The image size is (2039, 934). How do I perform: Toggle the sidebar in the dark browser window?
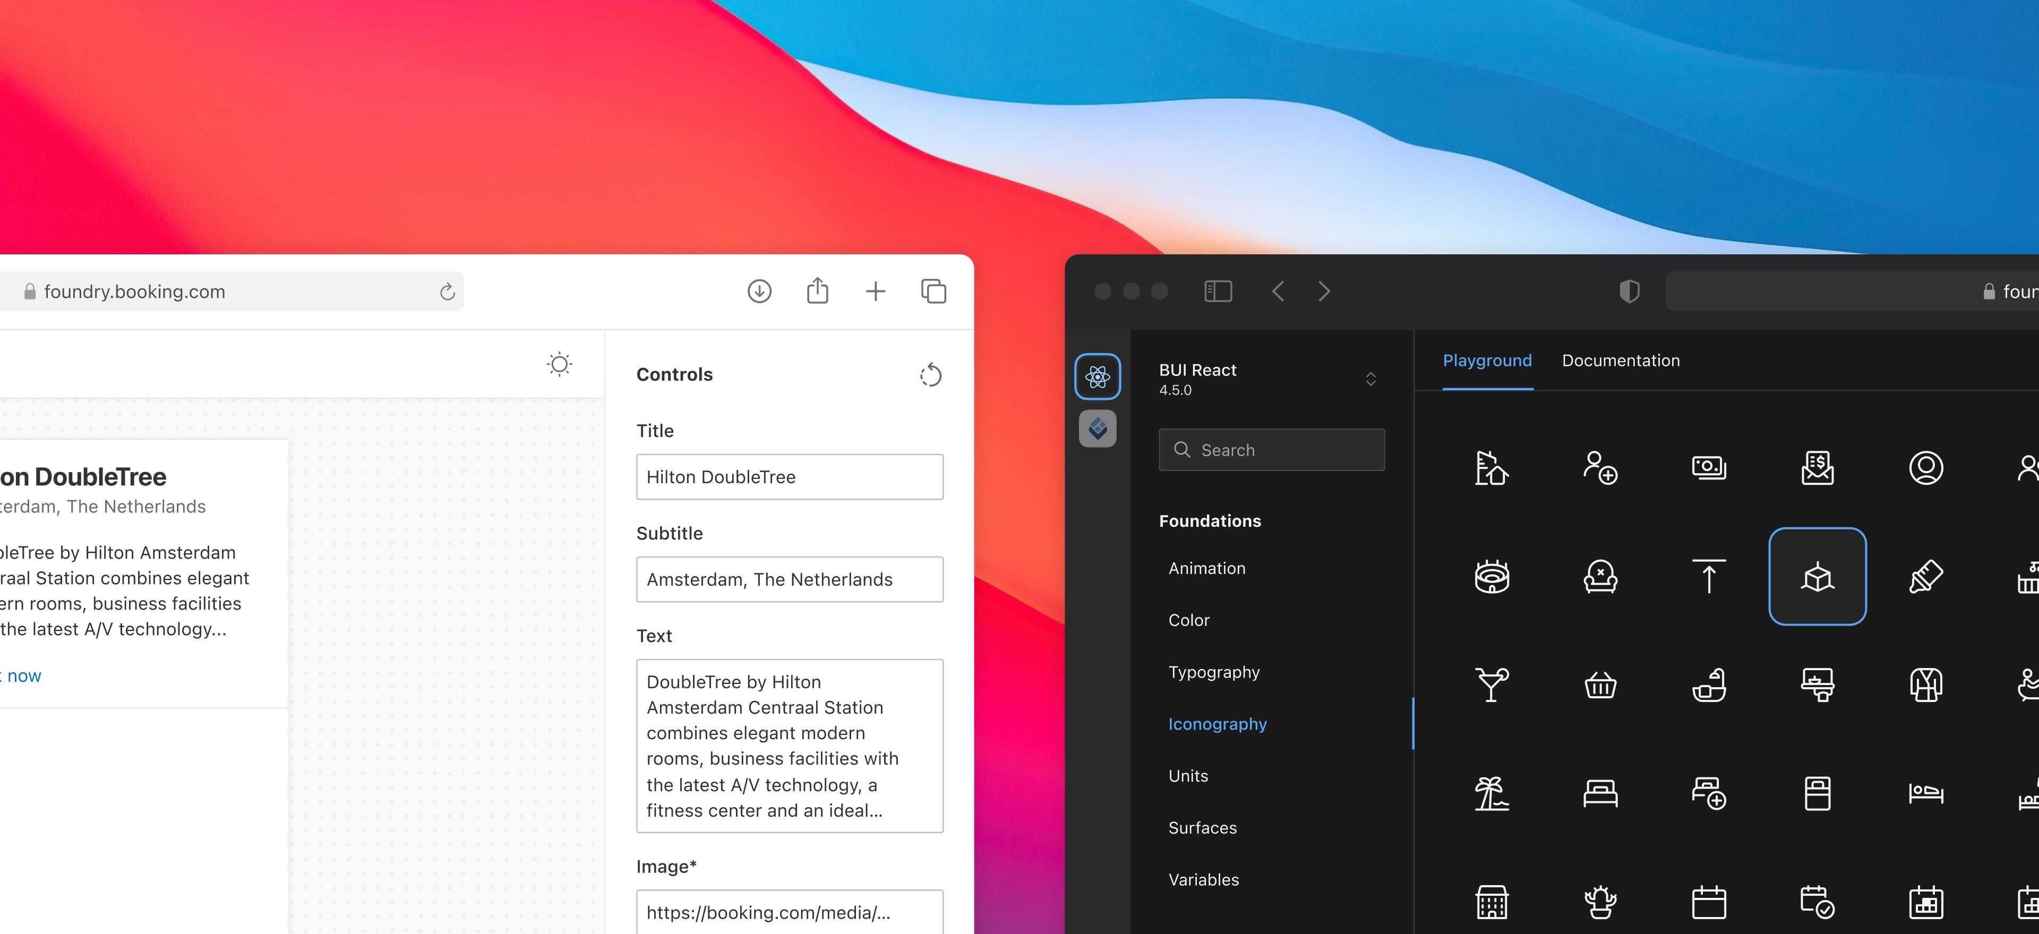(1218, 292)
